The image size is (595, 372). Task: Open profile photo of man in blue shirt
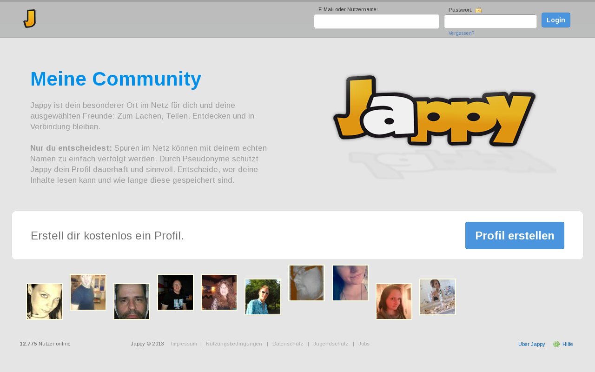[88, 292]
